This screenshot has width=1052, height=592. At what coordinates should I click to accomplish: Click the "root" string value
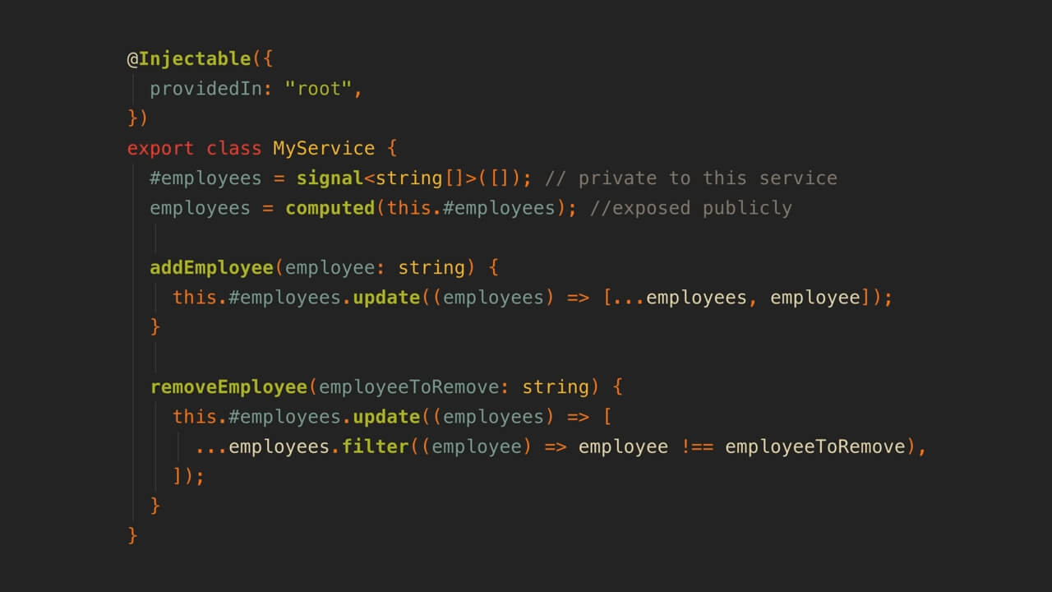tap(317, 89)
